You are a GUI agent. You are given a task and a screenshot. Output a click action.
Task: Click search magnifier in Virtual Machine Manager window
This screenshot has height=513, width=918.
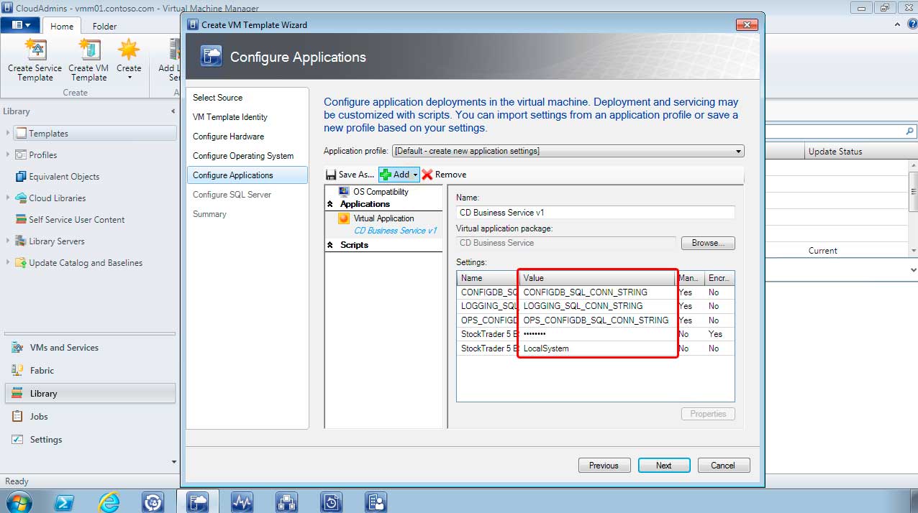(909, 131)
